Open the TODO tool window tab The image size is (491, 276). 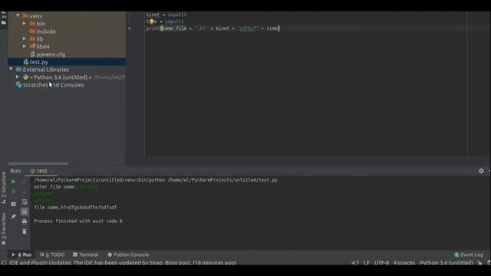click(52, 255)
